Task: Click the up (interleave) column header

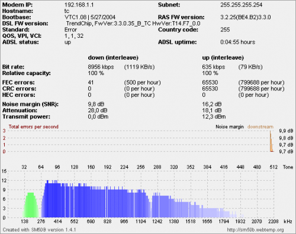Action: (223, 58)
